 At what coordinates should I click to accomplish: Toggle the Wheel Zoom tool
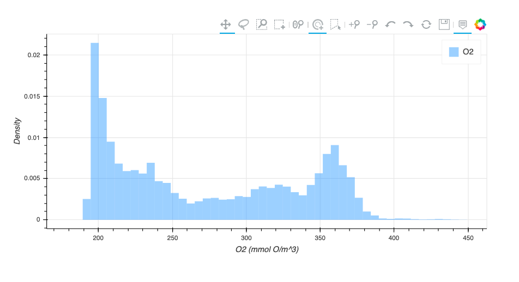pos(298,24)
